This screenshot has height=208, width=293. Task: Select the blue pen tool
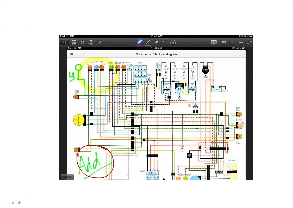(140, 42)
